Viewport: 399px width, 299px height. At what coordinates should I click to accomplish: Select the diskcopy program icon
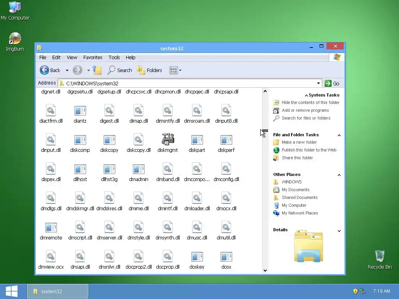109,140
